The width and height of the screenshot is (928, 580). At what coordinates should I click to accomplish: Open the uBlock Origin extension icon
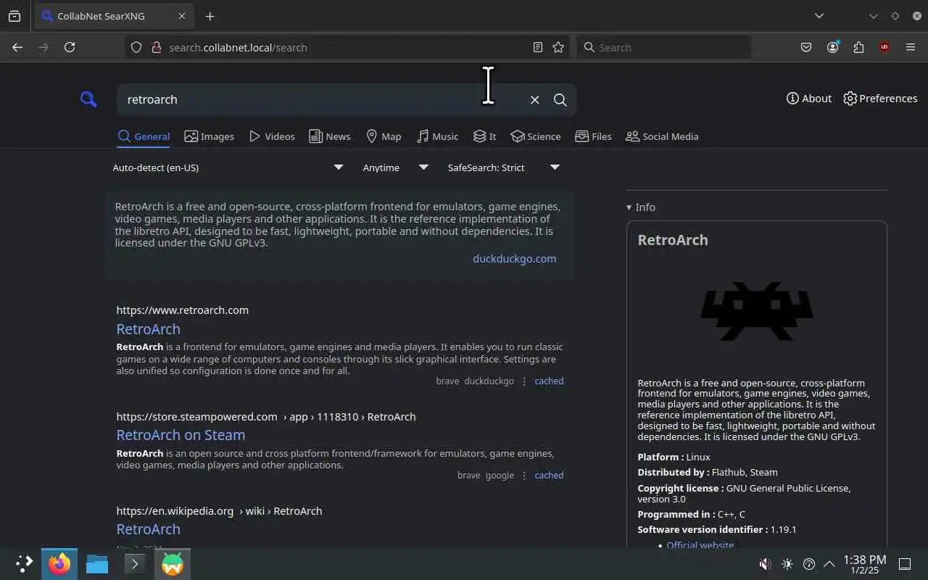884,47
